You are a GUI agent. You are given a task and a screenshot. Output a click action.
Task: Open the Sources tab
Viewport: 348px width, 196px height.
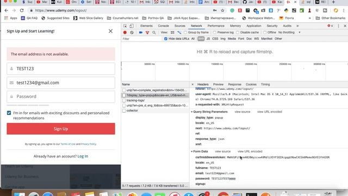pyautogui.click(x=180, y=26)
